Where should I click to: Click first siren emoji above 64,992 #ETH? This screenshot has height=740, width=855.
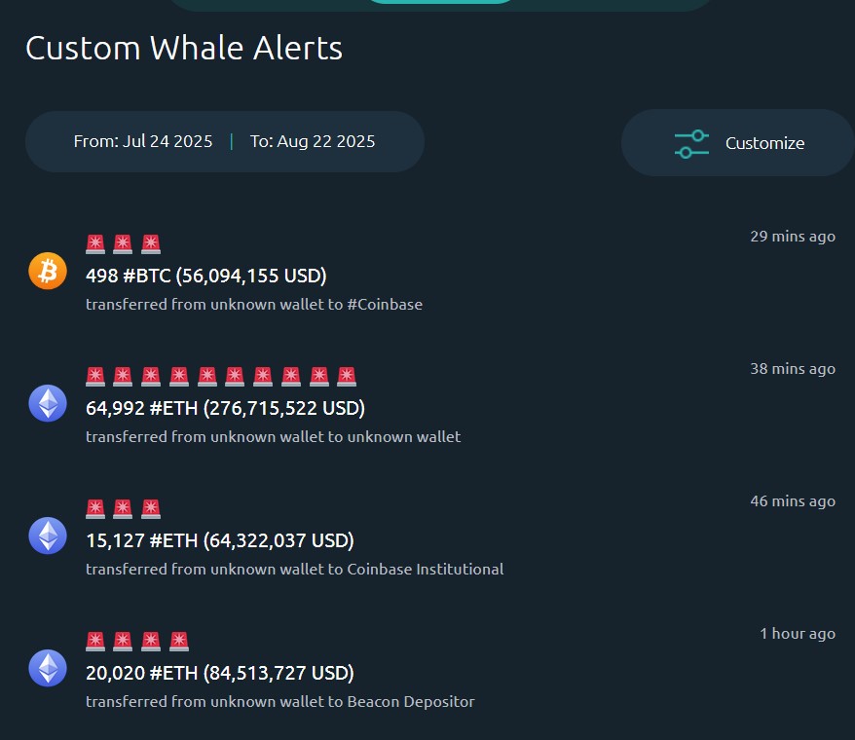coord(95,376)
